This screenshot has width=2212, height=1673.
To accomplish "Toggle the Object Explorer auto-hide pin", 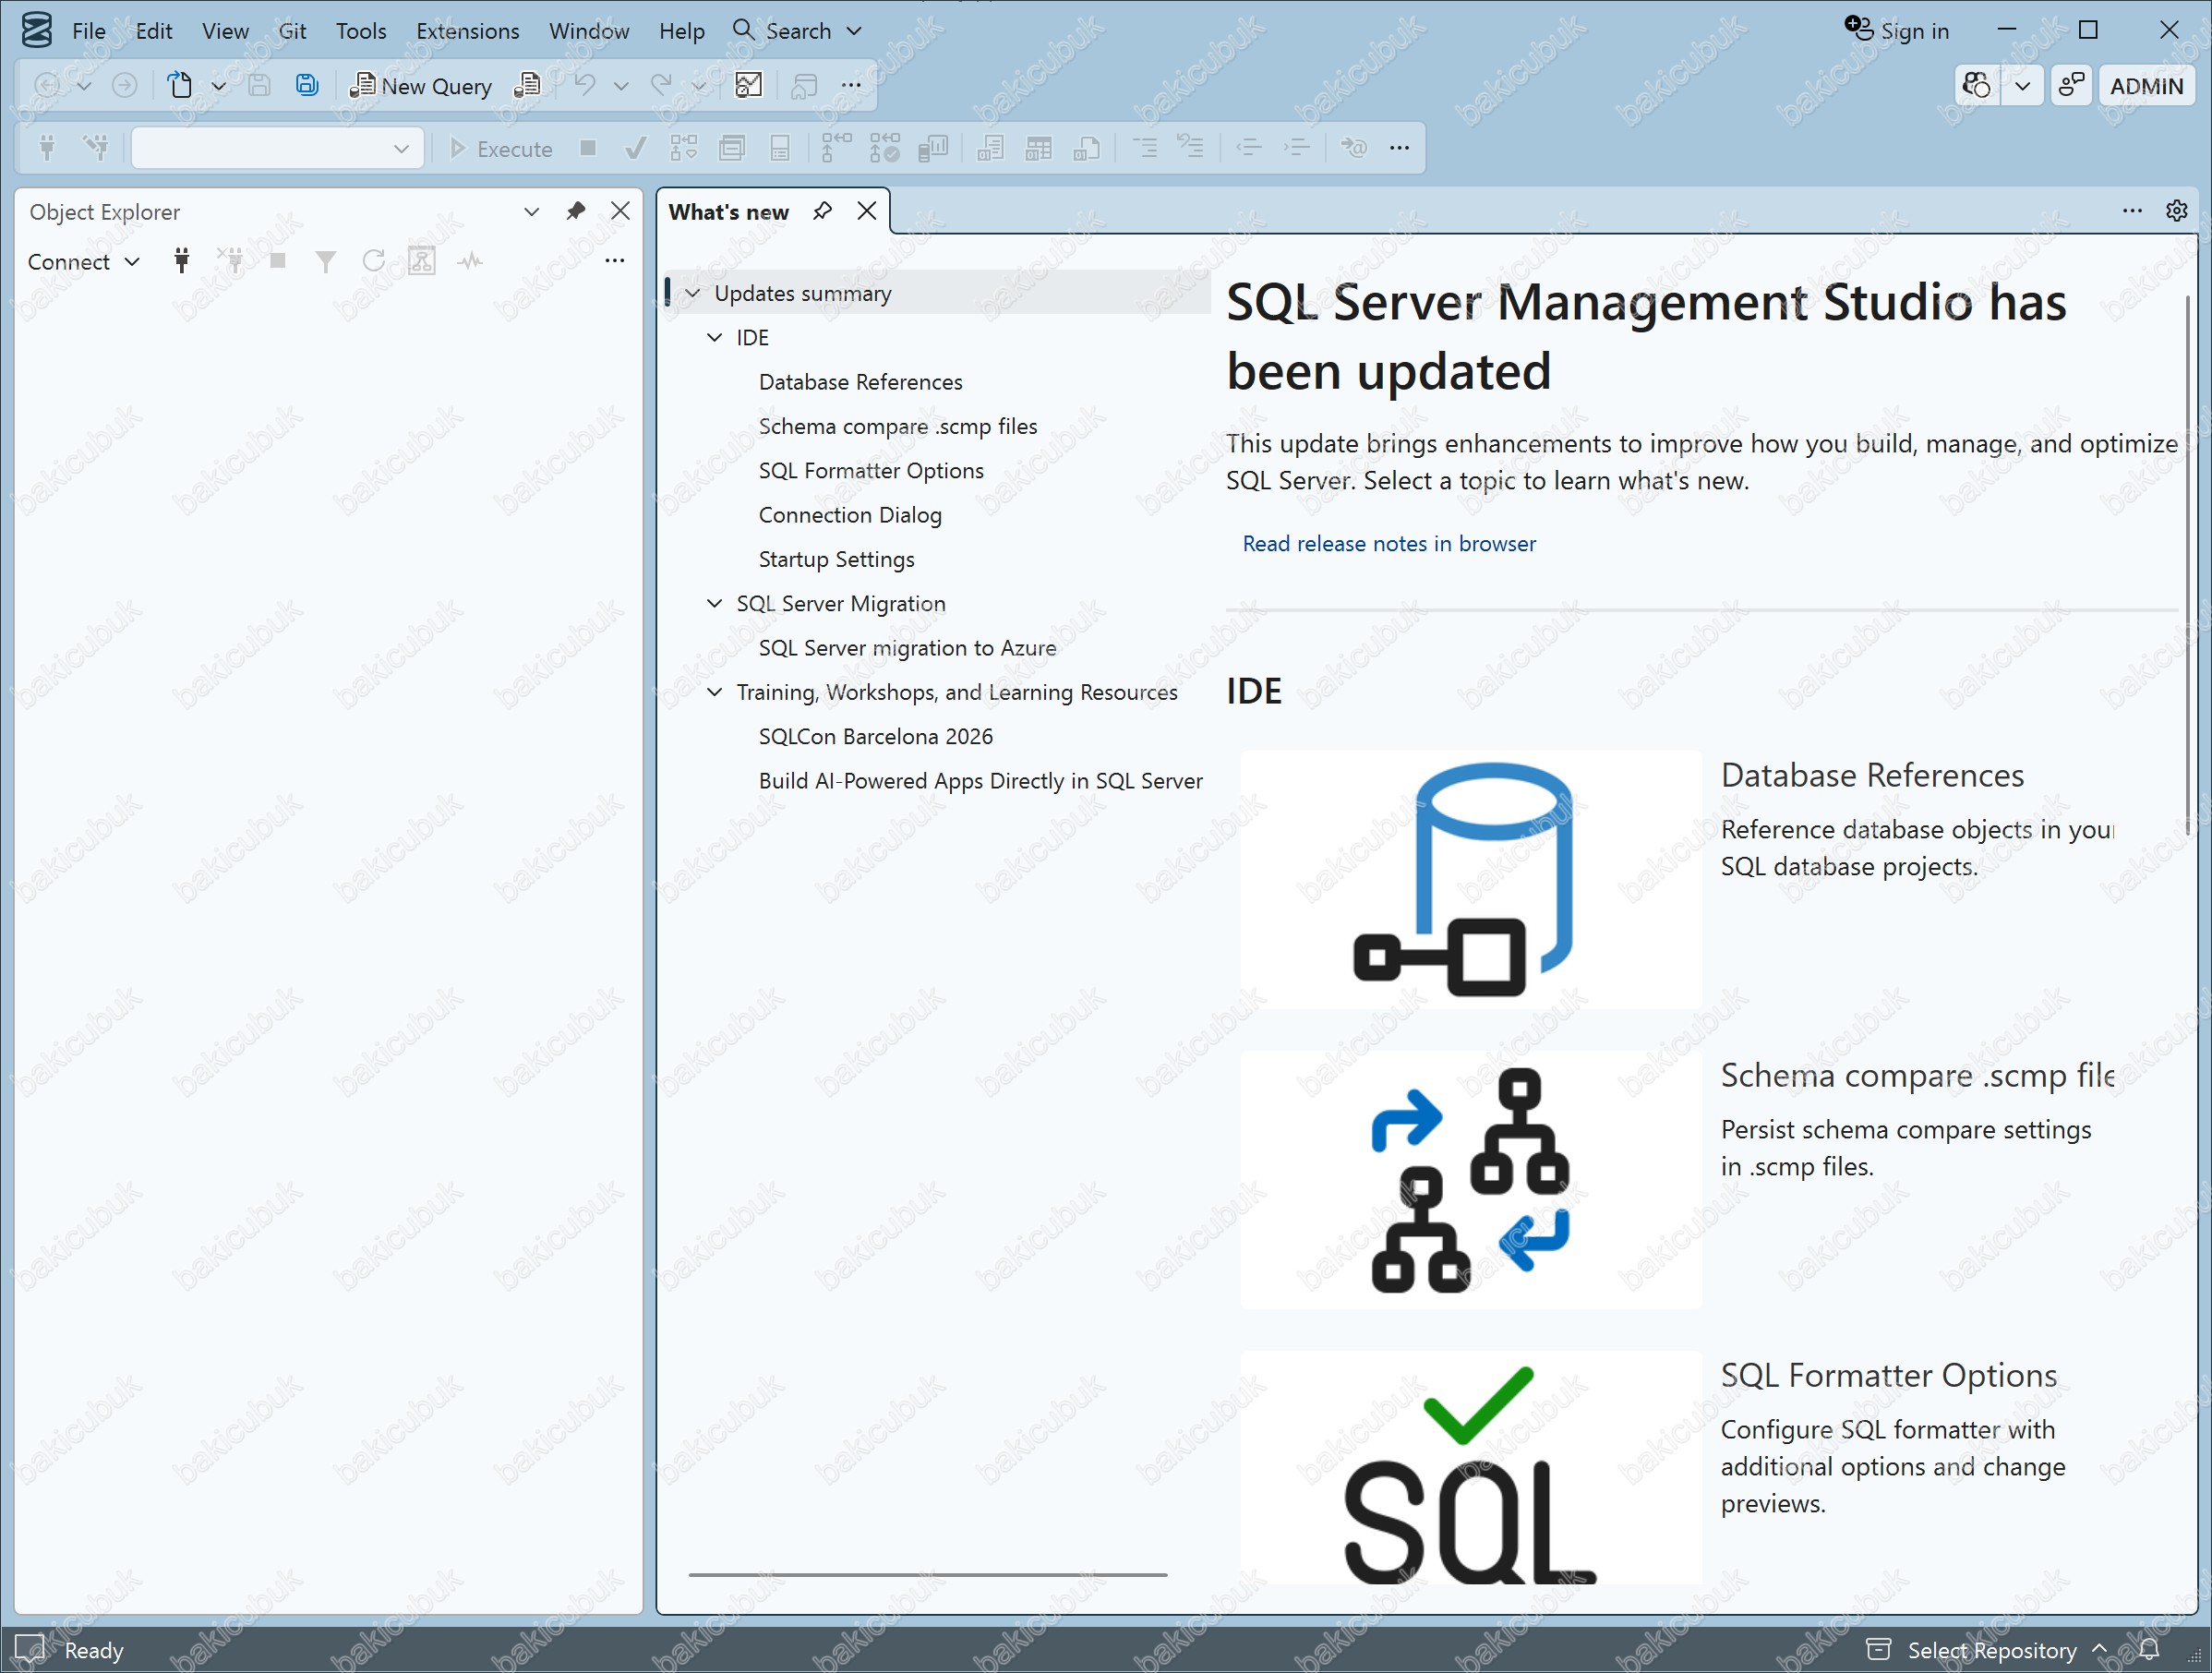I will (x=576, y=211).
